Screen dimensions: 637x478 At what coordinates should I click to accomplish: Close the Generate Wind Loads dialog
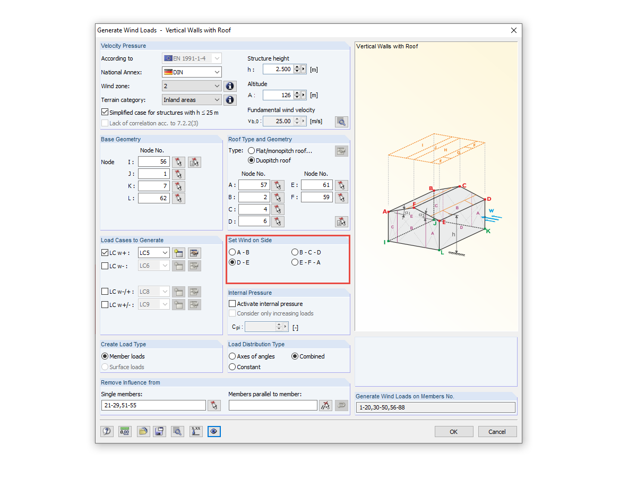[513, 30]
